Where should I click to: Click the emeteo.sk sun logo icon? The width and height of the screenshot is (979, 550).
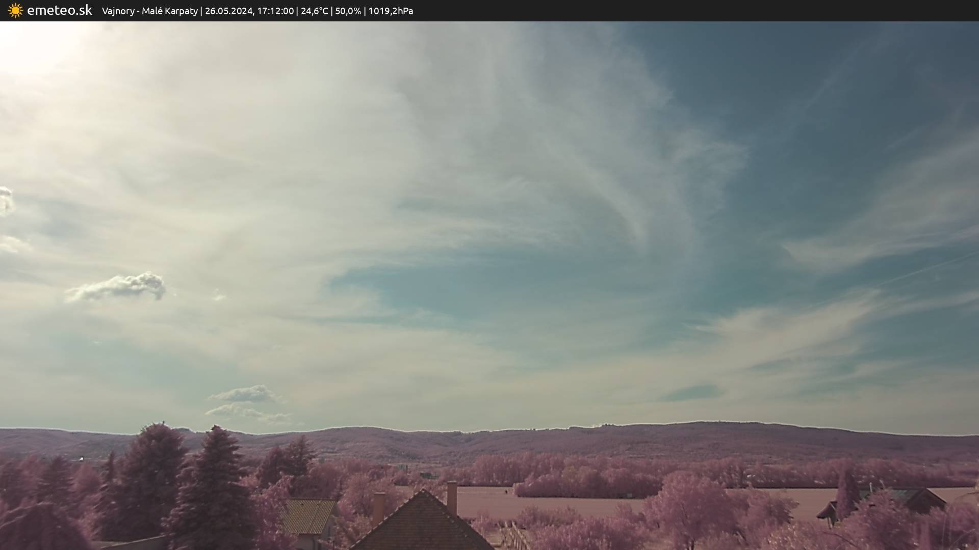pyautogui.click(x=15, y=10)
